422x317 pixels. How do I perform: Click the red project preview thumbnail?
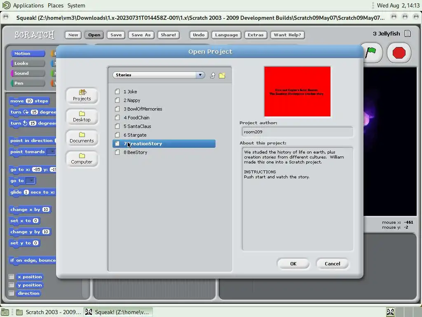pos(298,92)
